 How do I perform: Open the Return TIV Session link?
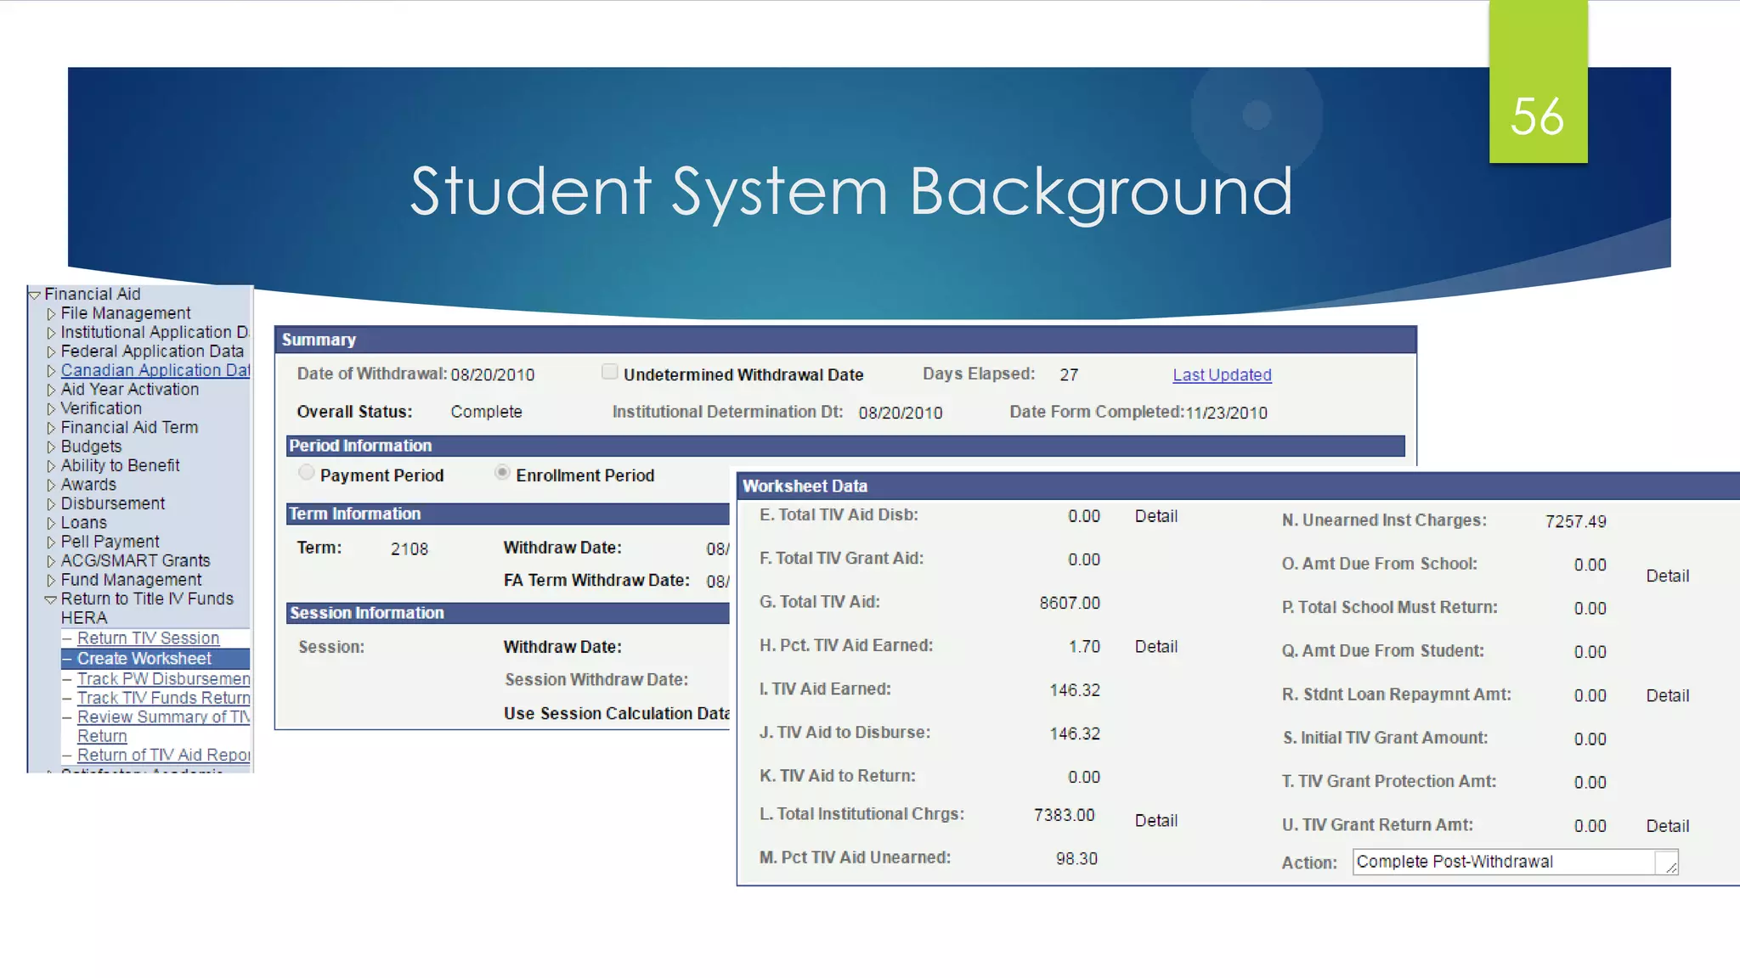coord(148,638)
